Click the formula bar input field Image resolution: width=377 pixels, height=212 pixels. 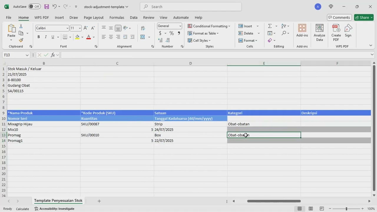(x=215, y=55)
